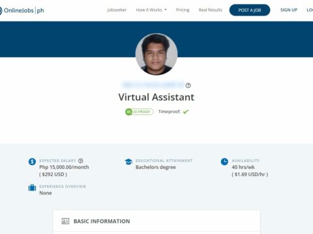The height and width of the screenshot is (234, 313).
Task: Click the Basic Information ID card icon
Action: (65, 221)
